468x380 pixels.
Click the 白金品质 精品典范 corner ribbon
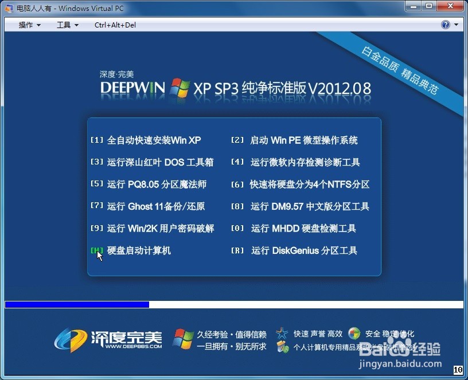click(x=399, y=70)
